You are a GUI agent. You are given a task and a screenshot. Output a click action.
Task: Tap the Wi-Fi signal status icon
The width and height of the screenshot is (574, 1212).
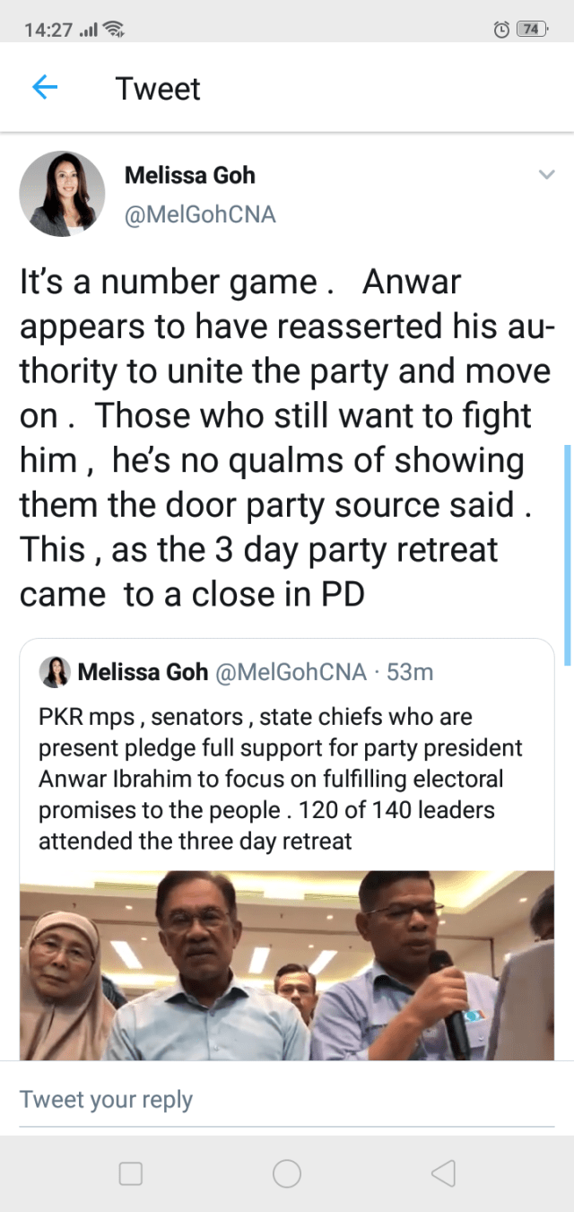(114, 30)
